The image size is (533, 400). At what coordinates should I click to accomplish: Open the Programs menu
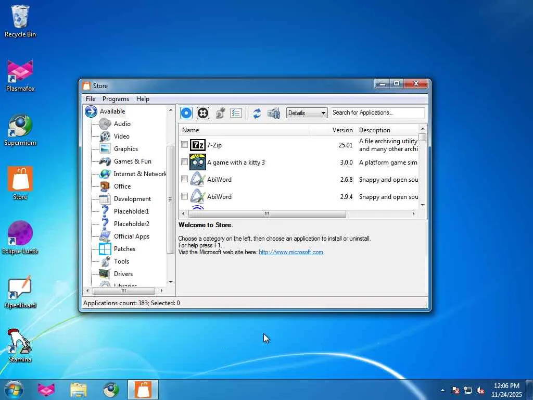coord(116,99)
